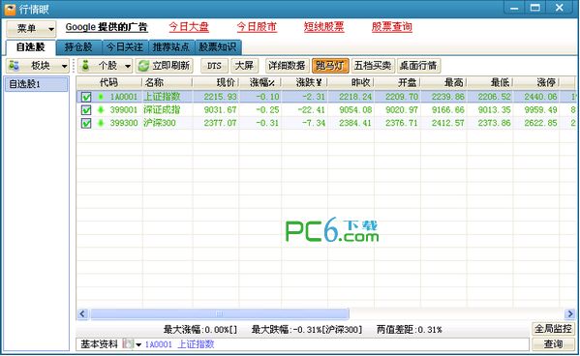Click the 基本资料 document icon

(128, 344)
